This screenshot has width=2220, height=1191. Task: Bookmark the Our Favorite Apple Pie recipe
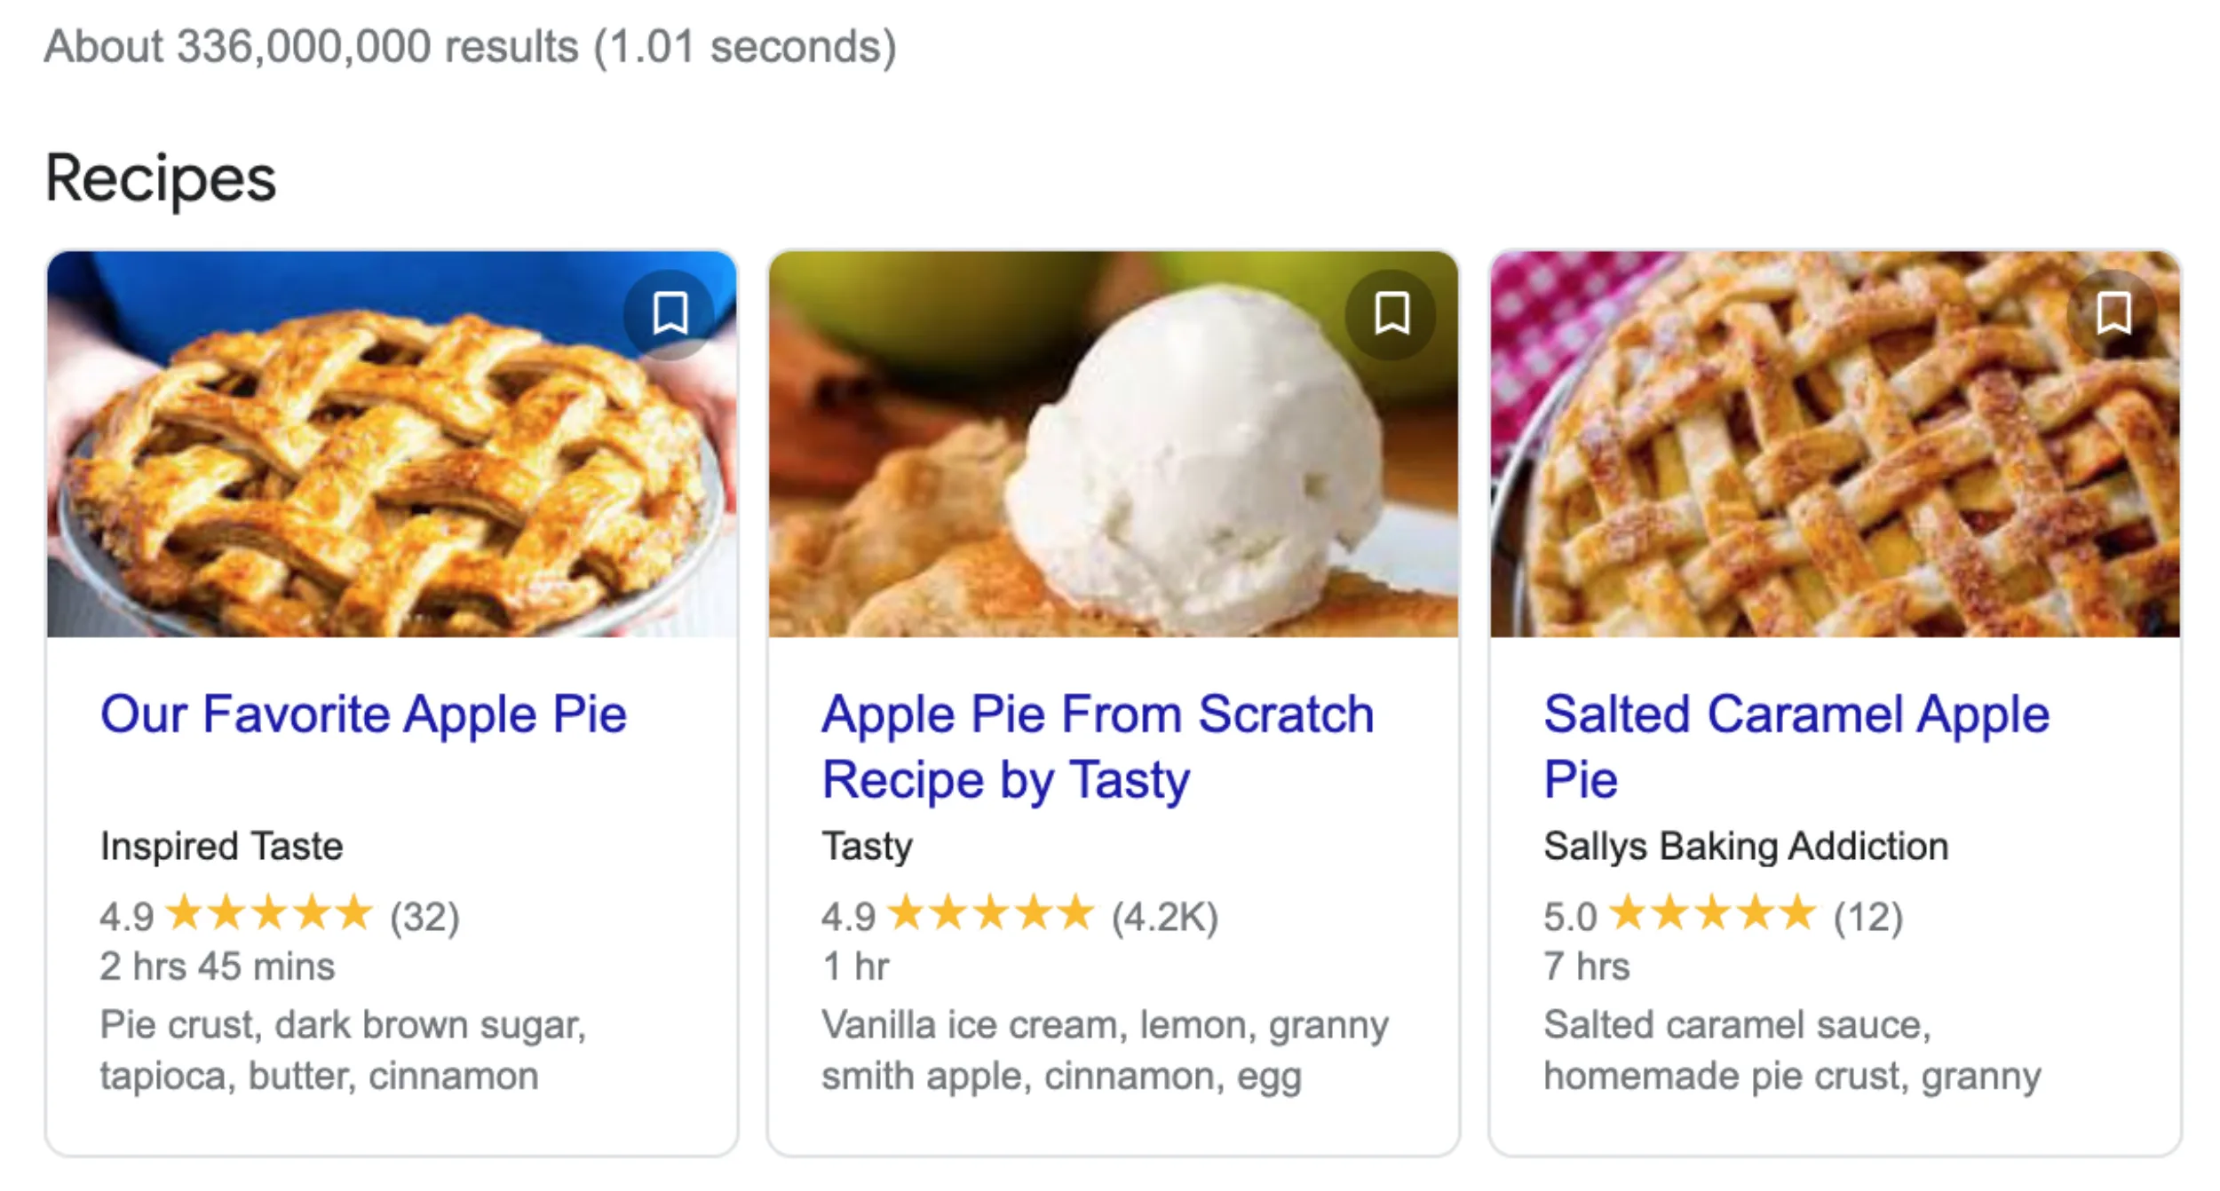tap(671, 314)
